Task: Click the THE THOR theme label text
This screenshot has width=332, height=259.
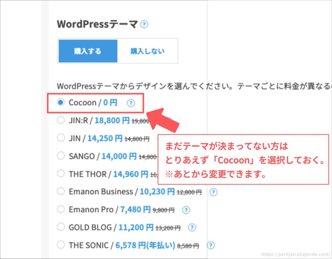Action: click(x=88, y=174)
